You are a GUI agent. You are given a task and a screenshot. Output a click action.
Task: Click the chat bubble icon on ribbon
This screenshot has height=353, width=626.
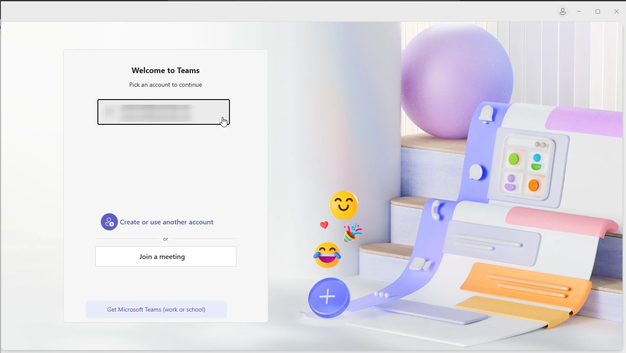(476, 172)
